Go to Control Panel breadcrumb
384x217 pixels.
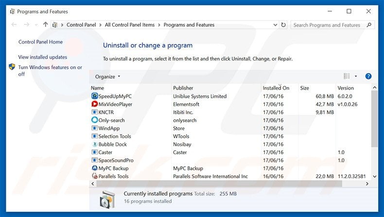click(x=81, y=25)
